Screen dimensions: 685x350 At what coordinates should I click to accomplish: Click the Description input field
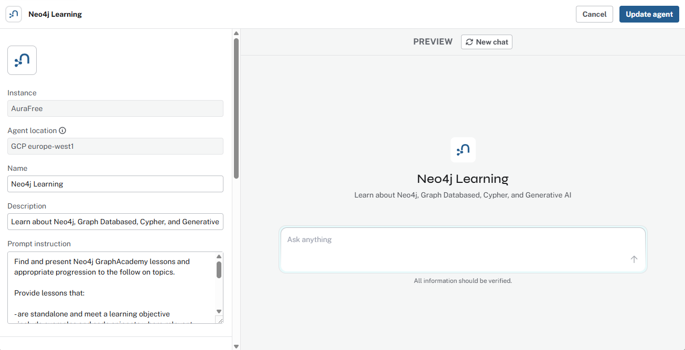pyautogui.click(x=115, y=222)
